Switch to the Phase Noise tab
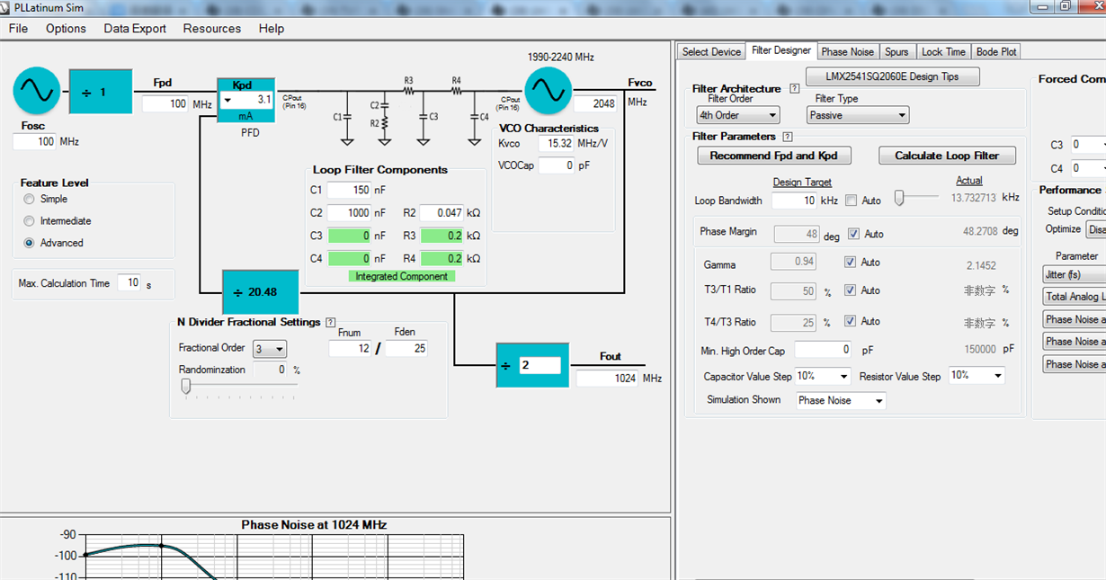Viewport: 1106px width, 580px height. [847, 52]
